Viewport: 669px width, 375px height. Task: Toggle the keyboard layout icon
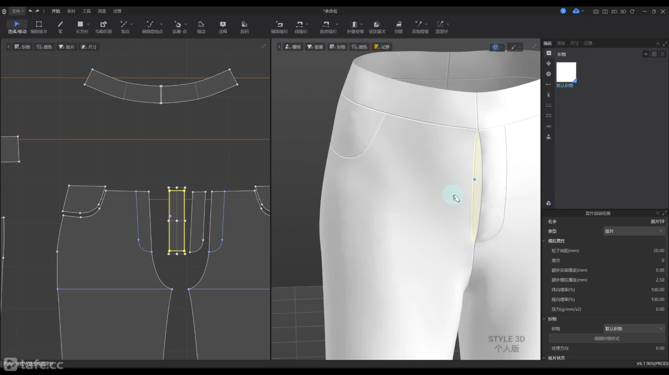[596, 11]
